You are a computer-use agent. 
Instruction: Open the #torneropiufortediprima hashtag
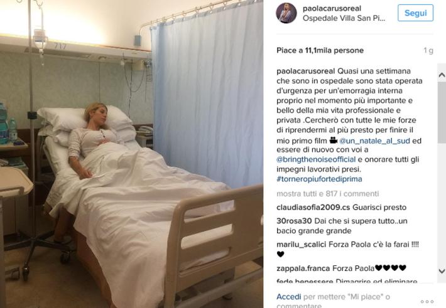pos(319,179)
